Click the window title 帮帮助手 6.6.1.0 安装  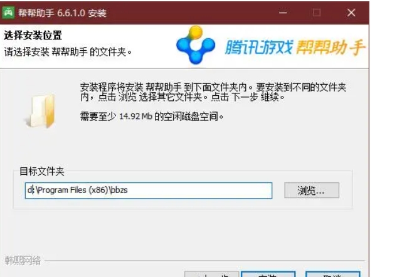[x=62, y=13]
